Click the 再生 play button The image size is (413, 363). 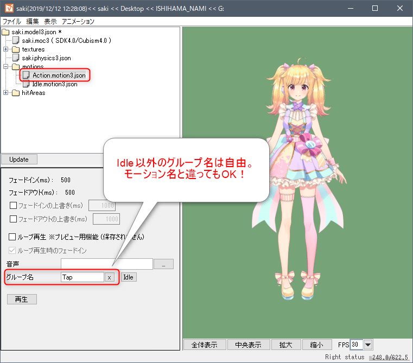[x=22, y=300]
